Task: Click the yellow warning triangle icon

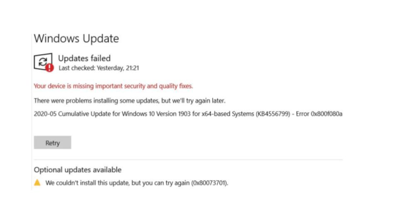Action: (x=37, y=183)
